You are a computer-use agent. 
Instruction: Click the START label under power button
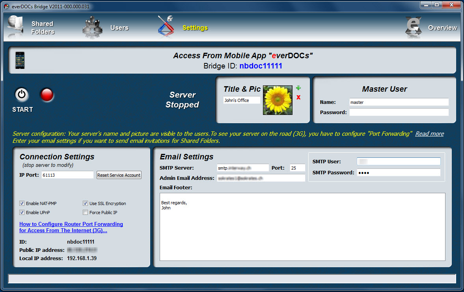click(22, 110)
